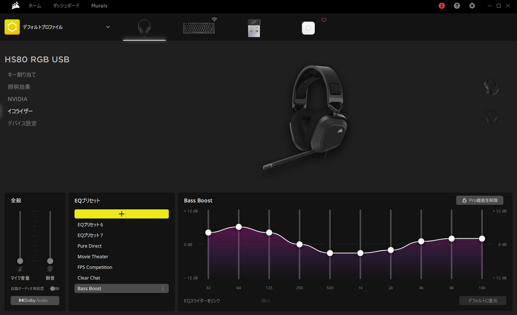517x315 pixels.
Task: Click the 8k EQ slider handle
Action: point(452,238)
